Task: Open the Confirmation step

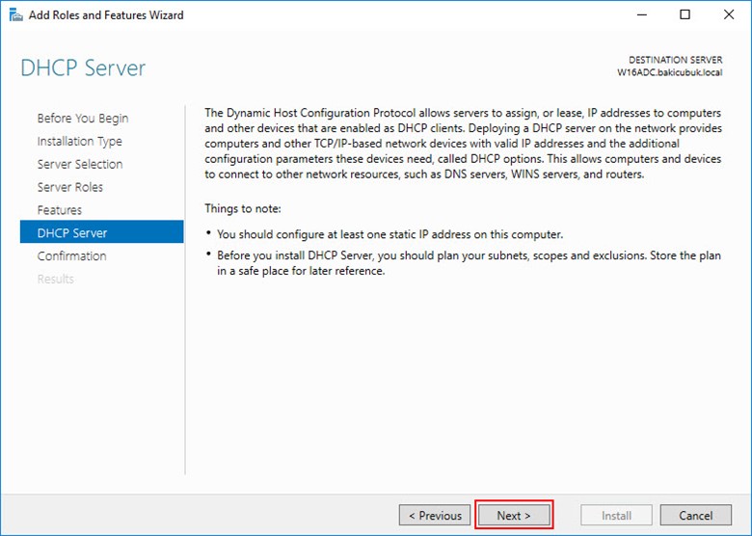Action: tap(71, 256)
